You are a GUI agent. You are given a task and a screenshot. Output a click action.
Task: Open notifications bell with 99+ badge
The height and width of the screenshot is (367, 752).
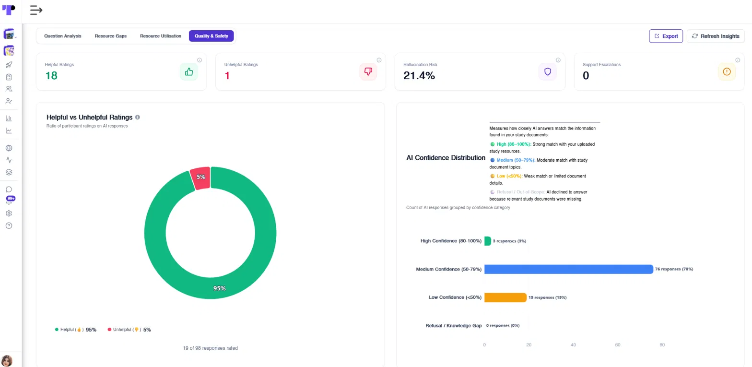coord(9,201)
